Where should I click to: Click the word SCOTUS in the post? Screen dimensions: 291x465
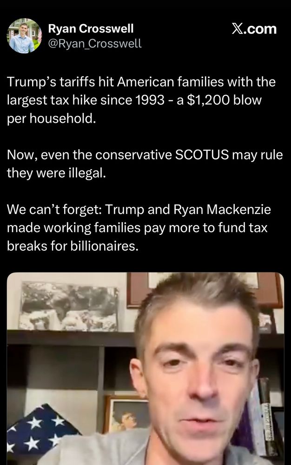click(x=202, y=155)
